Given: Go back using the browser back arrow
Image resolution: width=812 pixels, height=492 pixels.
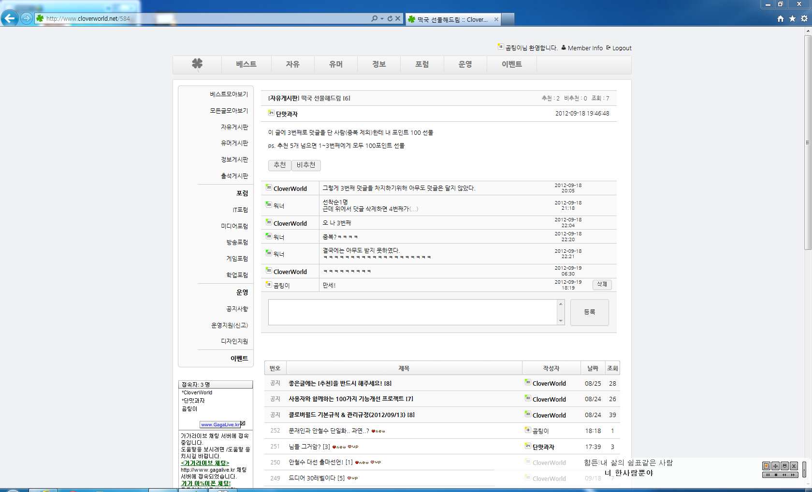Looking at the screenshot, I should point(10,18).
